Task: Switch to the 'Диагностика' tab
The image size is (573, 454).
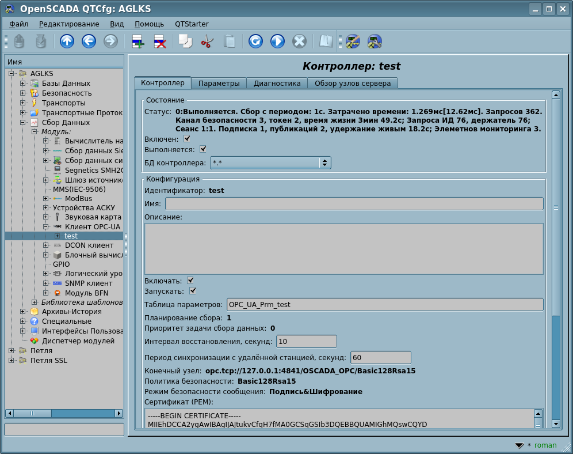Action: [x=277, y=84]
